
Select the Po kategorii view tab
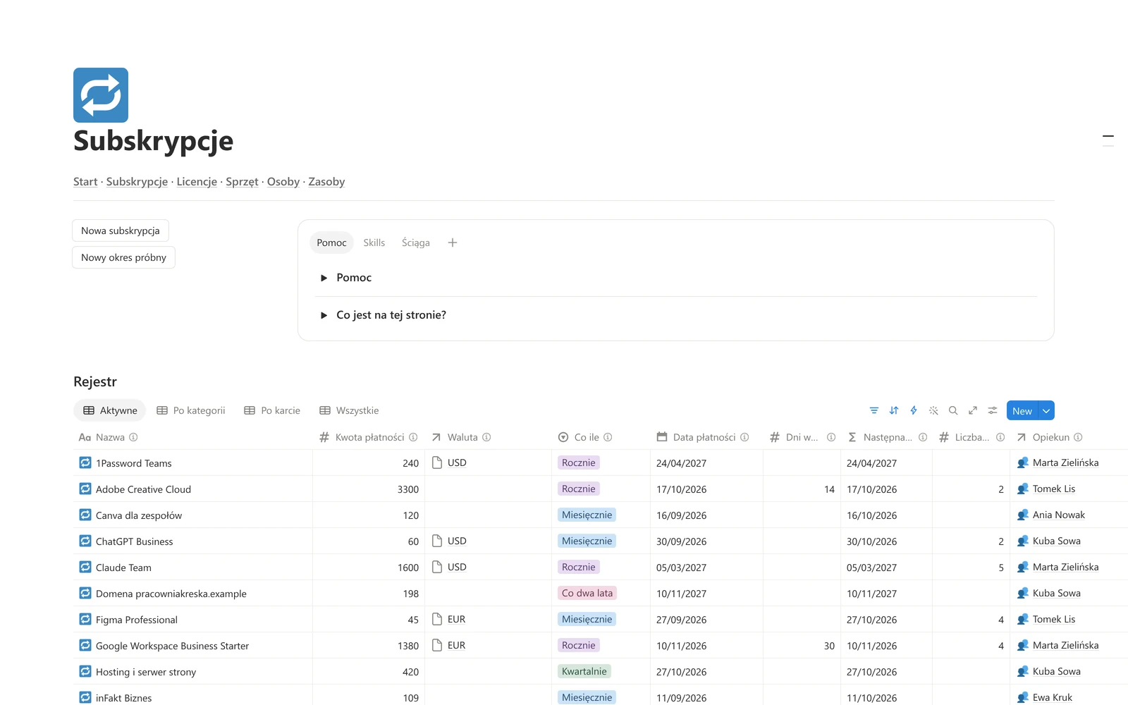(x=191, y=410)
